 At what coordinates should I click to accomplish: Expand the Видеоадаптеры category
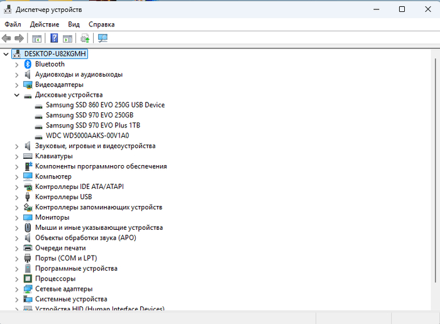click(x=17, y=85)
